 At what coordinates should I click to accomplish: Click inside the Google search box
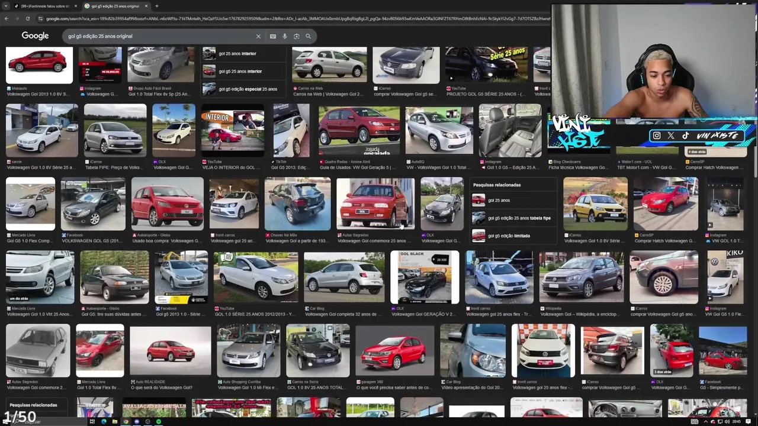pyautogui.click(x=159, y=36)
